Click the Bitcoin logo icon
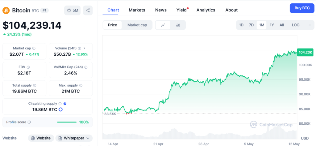 tap(6, 11)
